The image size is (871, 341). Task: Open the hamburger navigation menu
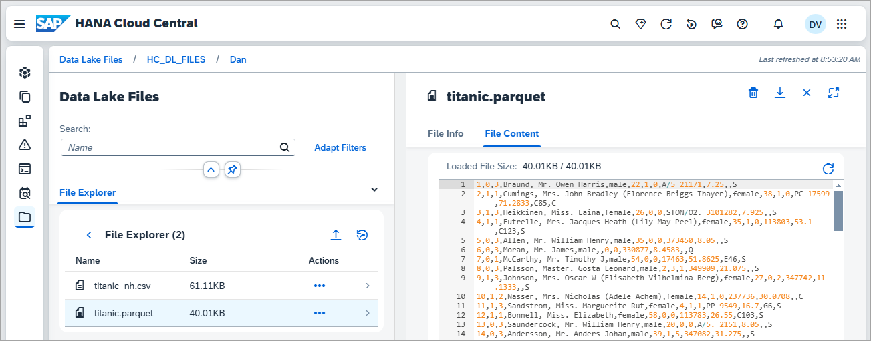click(x=19, y=24)
